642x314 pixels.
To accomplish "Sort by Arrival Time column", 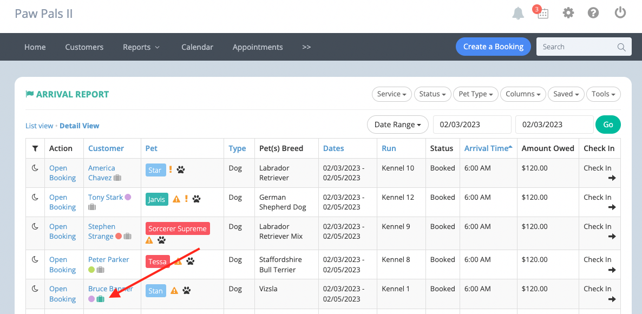I will [488, 148].
